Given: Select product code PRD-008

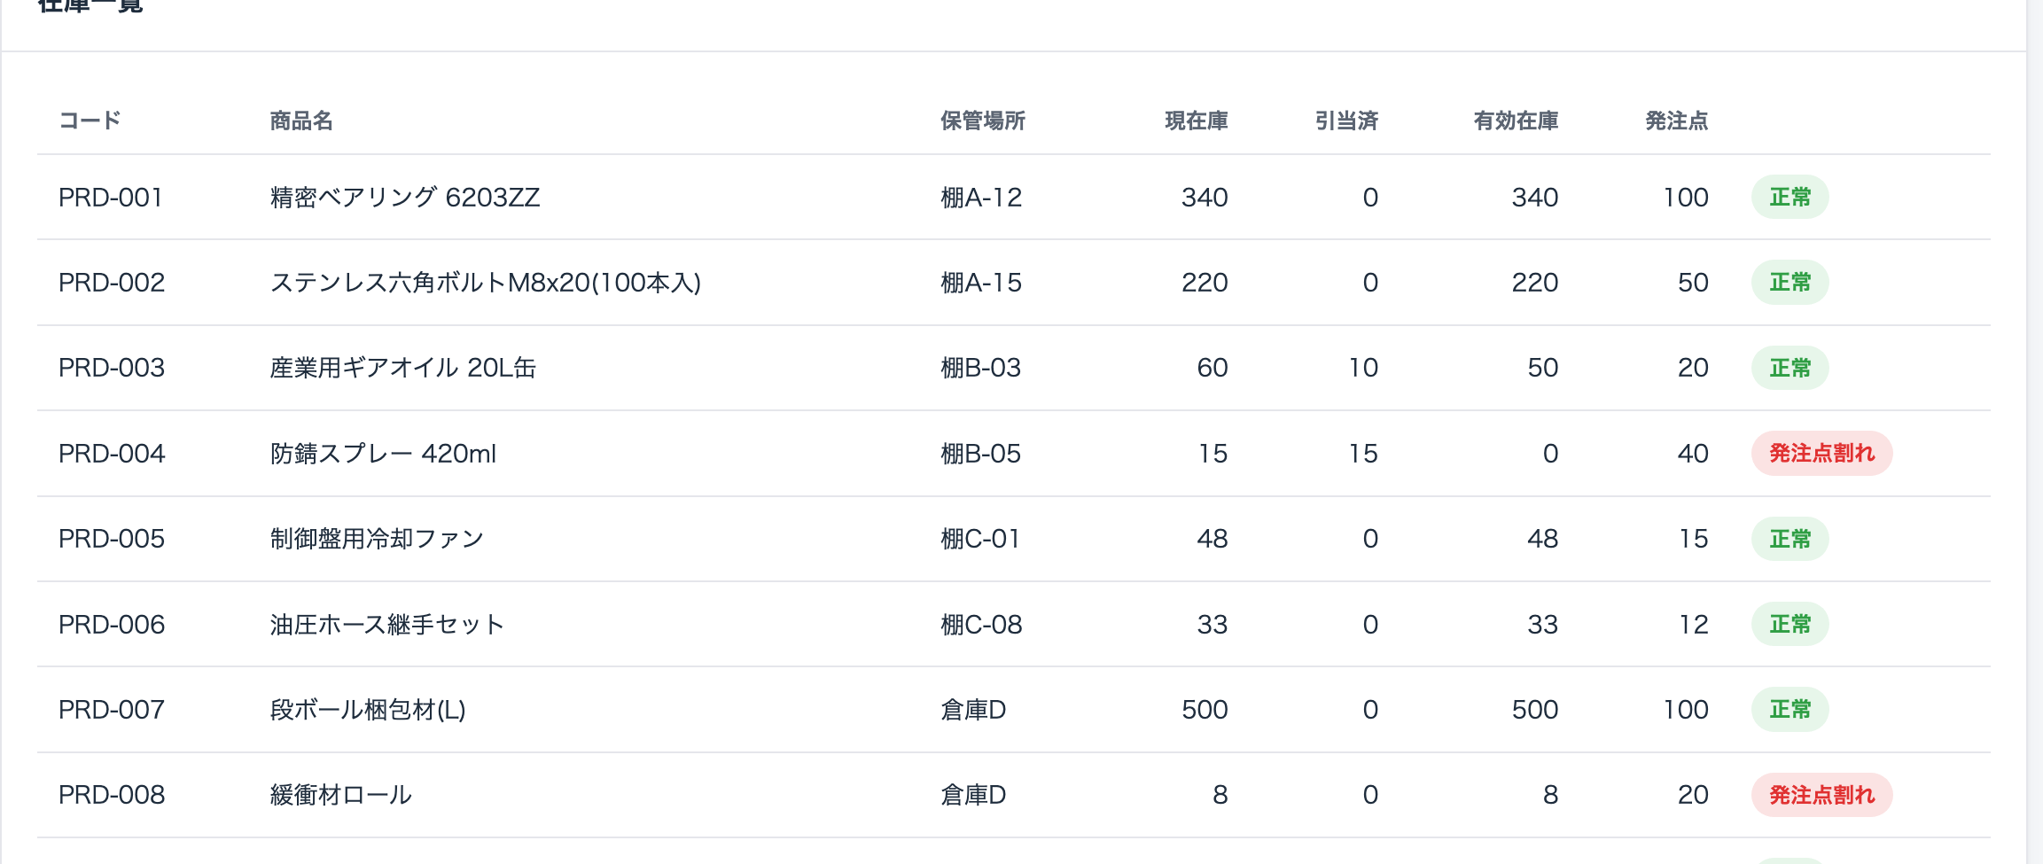Looking at the screenshot, I should pos(112,795).
